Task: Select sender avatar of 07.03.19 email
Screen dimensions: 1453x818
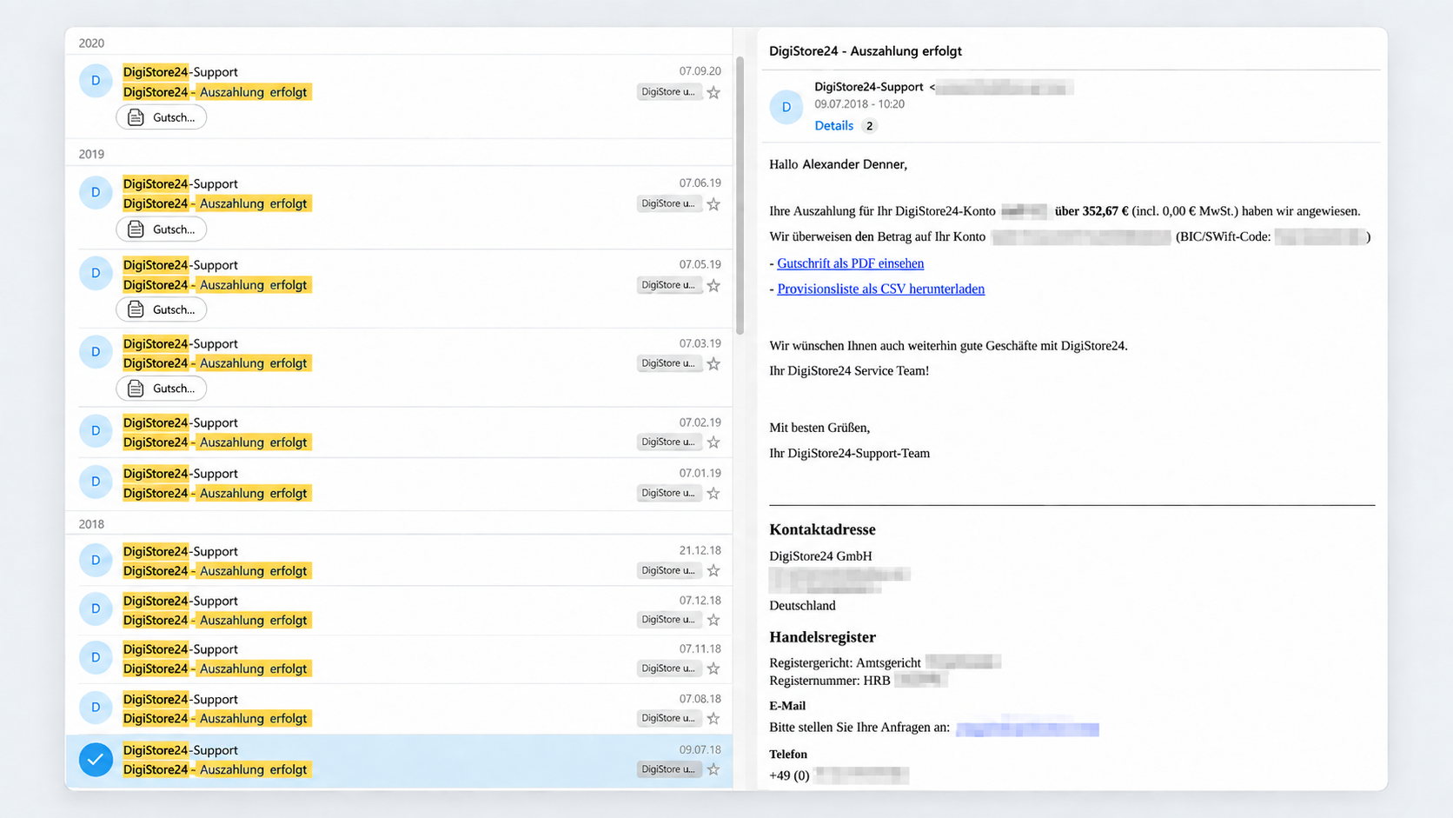Action: point(96,352)
